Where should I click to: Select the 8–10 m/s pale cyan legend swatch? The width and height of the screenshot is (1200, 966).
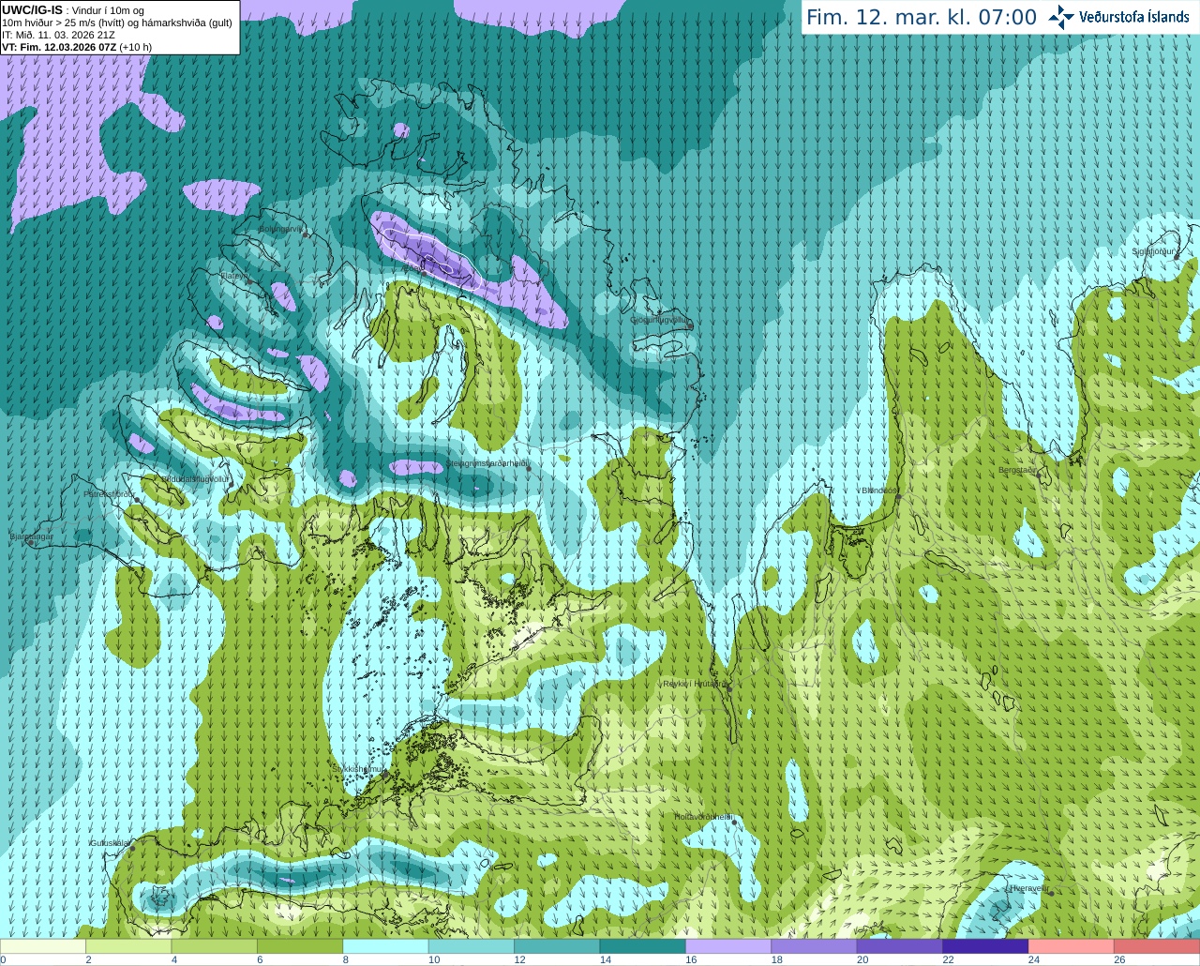(x=386, y=947)
